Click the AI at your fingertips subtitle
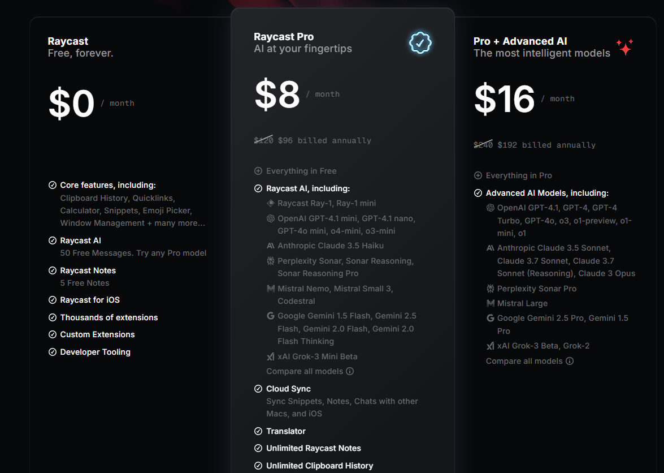The width and height of the screenshot is (664, 473). click(x=303, y=49)
